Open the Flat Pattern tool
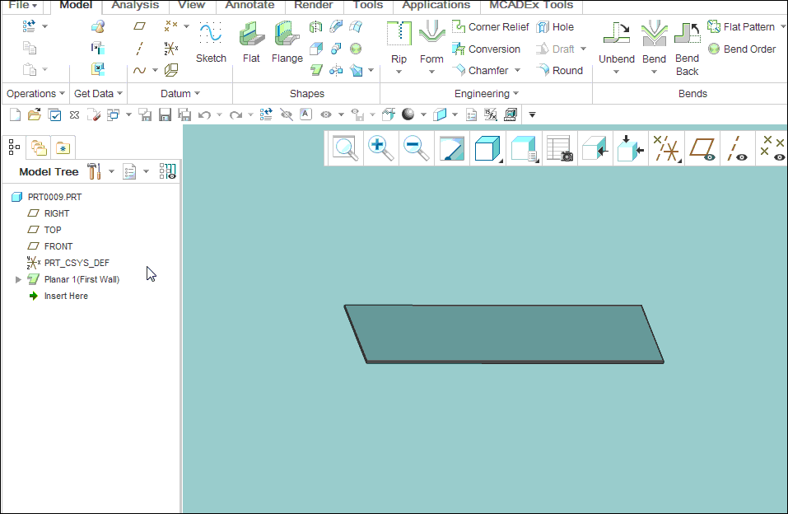The image size is (788, 514). click(741, 26)
